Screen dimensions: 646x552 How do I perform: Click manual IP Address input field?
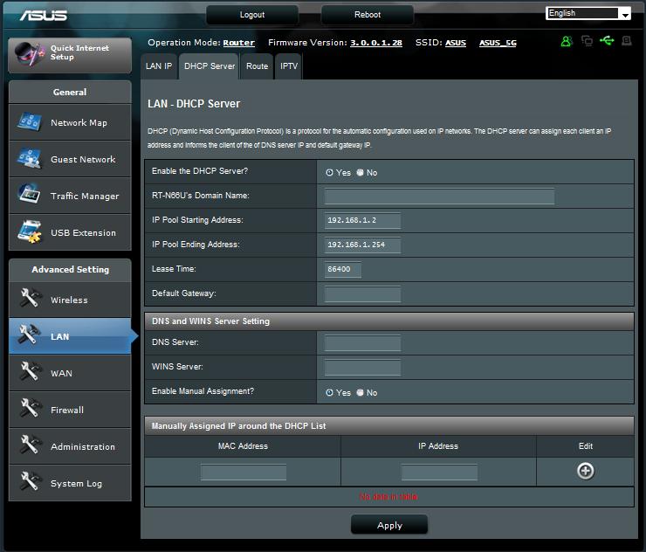440,472
